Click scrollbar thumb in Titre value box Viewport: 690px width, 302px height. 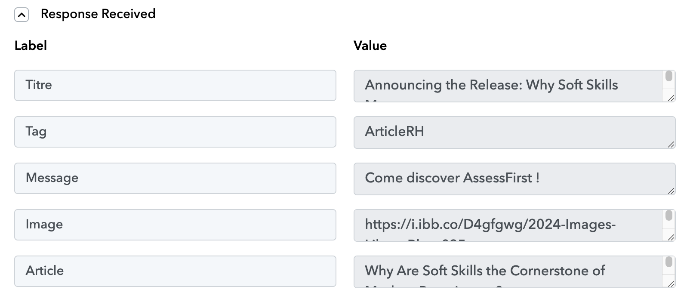[x=668, y=76]
